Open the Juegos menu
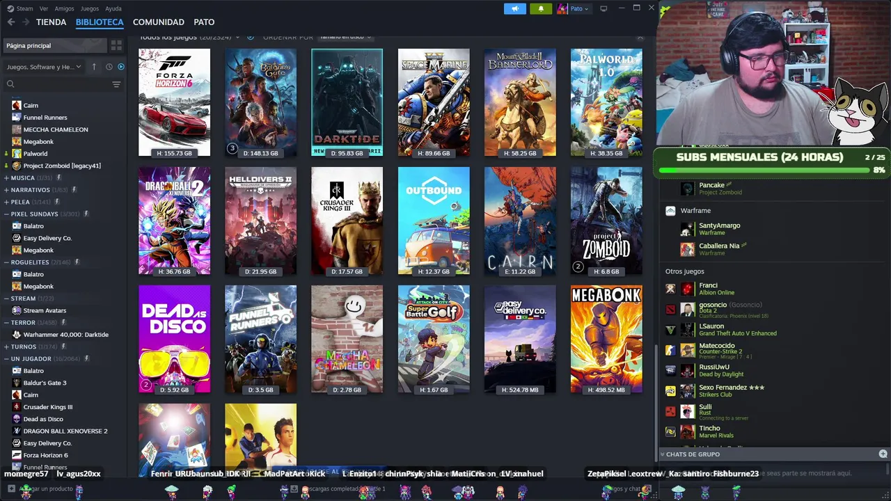This screenshot has height=501, width=891. 90,8
